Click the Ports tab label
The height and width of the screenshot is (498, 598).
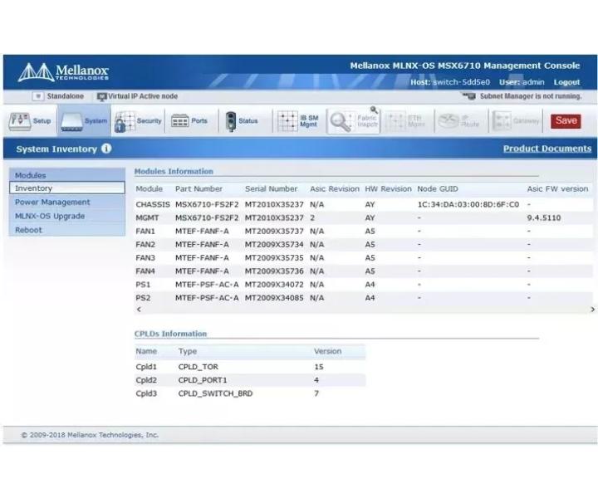point(199,121)
